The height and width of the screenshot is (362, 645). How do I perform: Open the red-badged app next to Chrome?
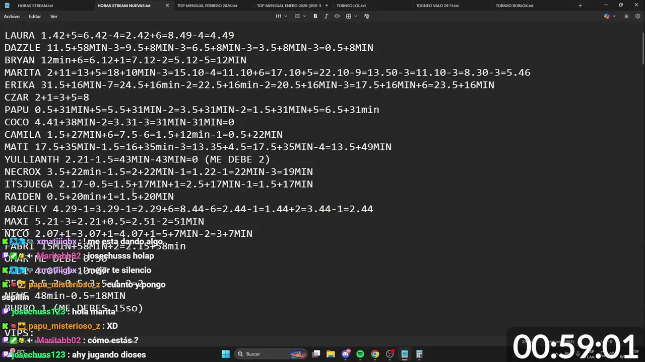pyautogui.click(x=390, y=354)
